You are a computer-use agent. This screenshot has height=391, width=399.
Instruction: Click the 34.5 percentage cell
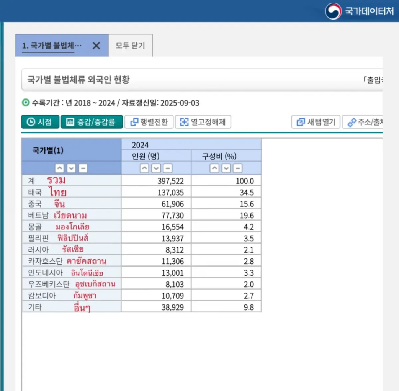[x=226, y=192]
